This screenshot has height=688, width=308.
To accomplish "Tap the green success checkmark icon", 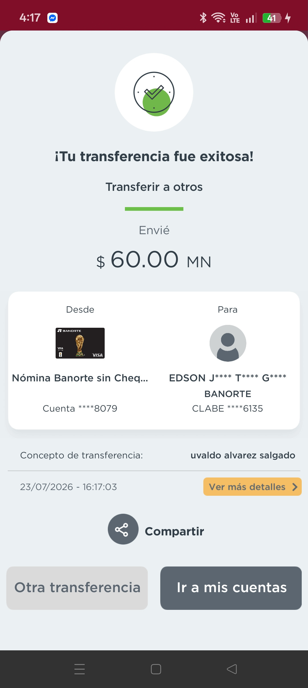I will click(154, 92).
